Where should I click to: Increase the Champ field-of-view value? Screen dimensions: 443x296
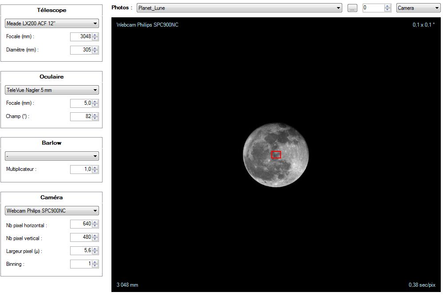coord(95,114)
